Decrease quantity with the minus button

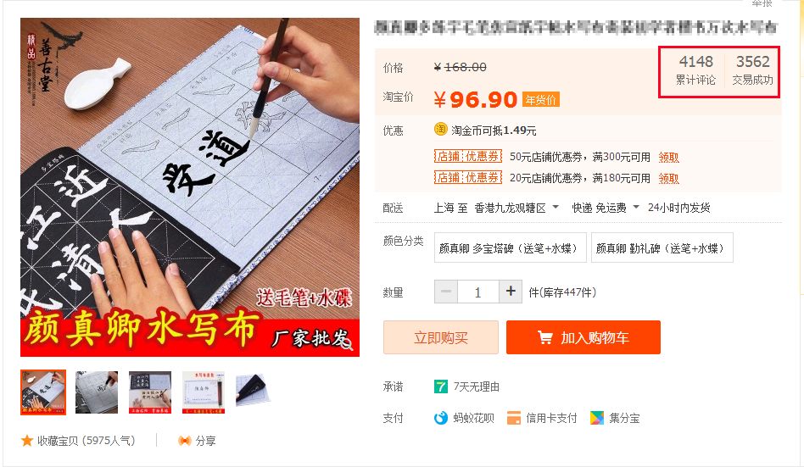click(x=446, y=292)
